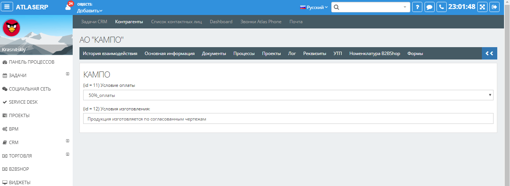Open Список контактных лиц tab
This screenshot has height=186, width=510.
[x=176, y=22]
